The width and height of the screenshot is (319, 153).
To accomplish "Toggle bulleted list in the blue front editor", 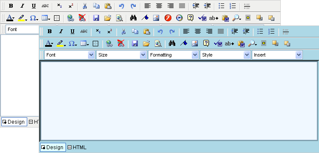I will coord(260,31).
